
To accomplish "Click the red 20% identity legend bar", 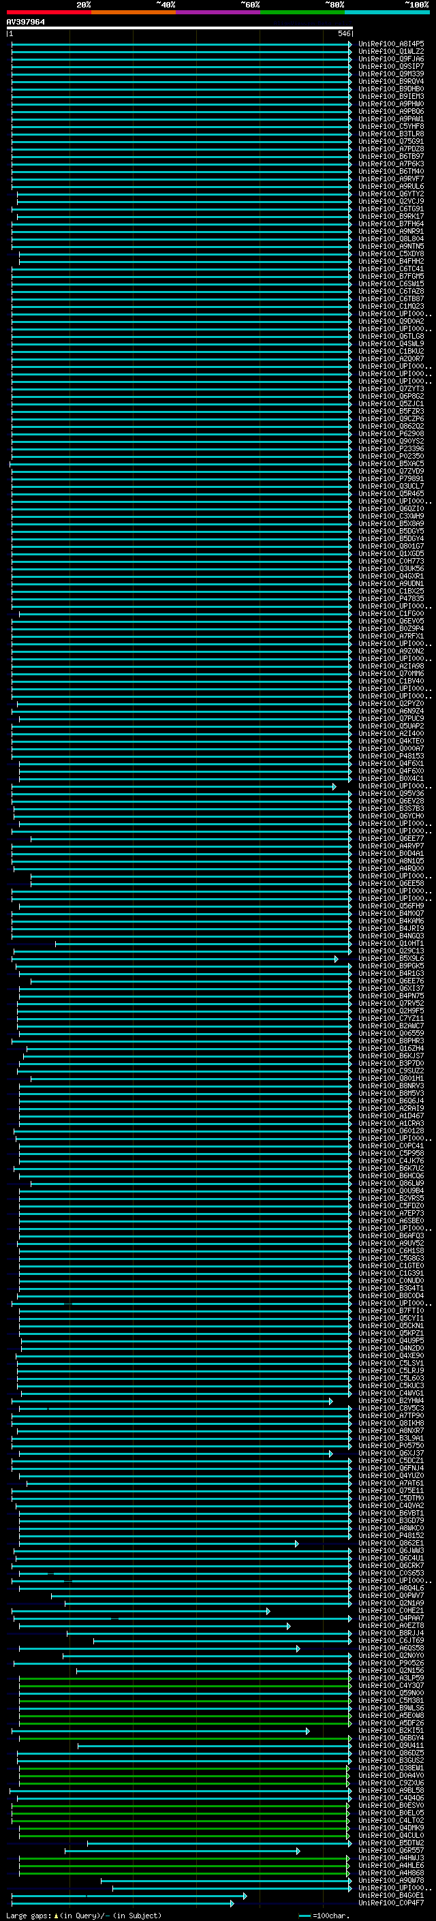I will tap(49, 13).
